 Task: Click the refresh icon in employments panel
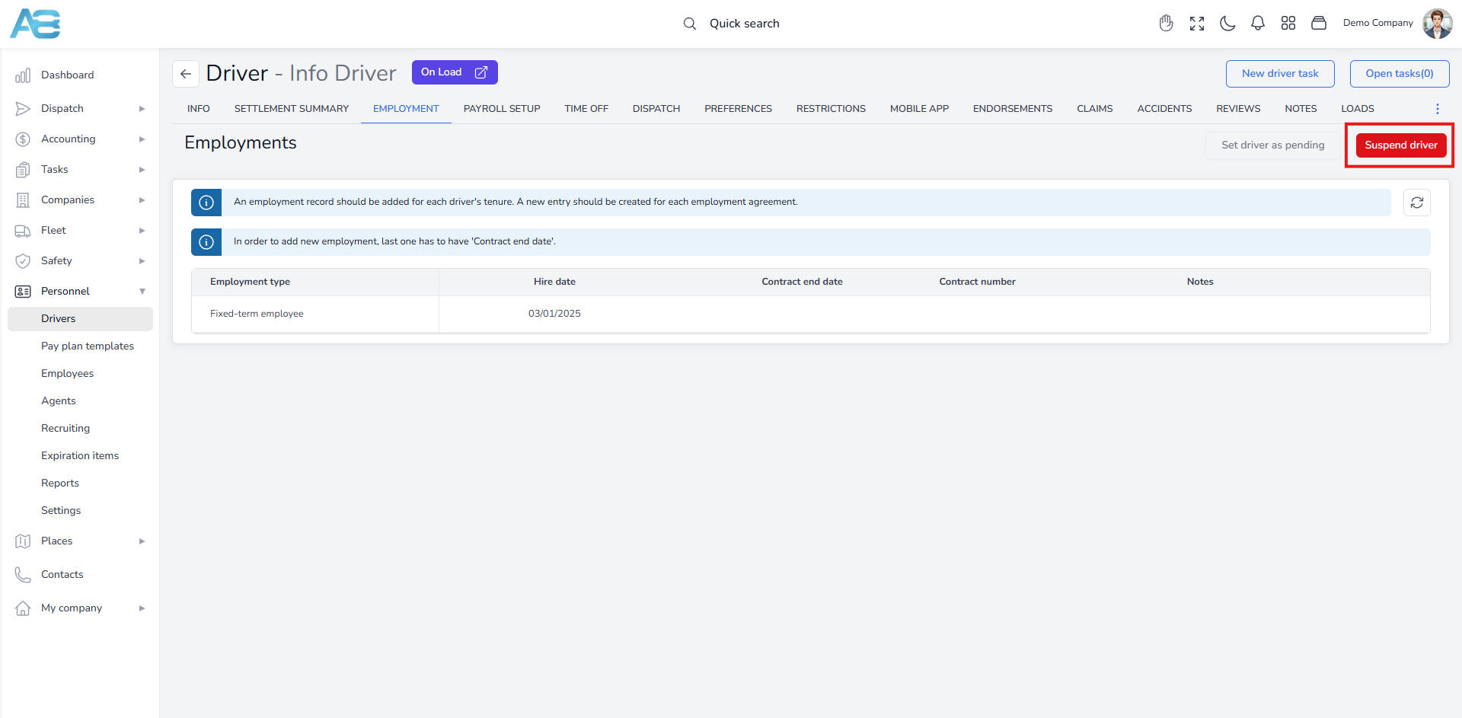[x=1416, y=203]
